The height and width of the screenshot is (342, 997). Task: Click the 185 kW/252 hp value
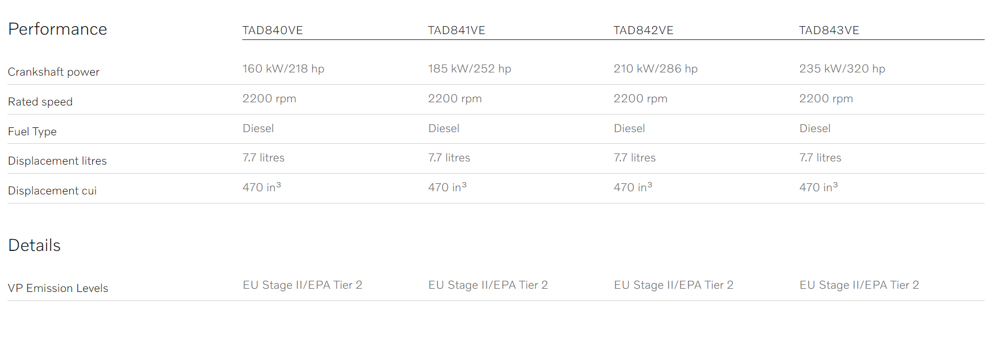pos(469,69)
